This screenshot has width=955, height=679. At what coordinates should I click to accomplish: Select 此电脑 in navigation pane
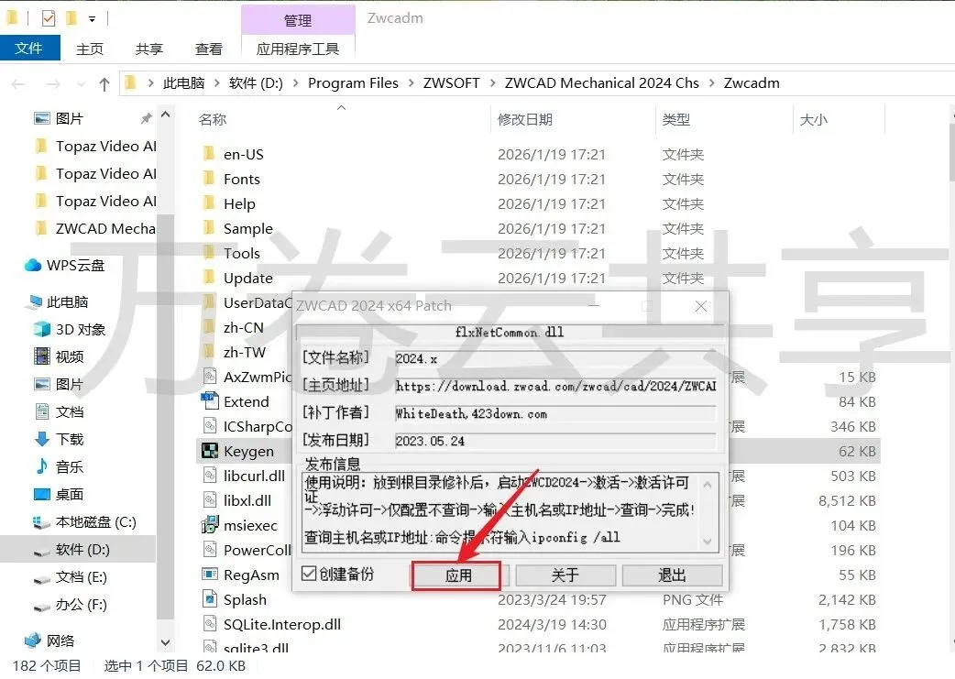tap(68, 302)
